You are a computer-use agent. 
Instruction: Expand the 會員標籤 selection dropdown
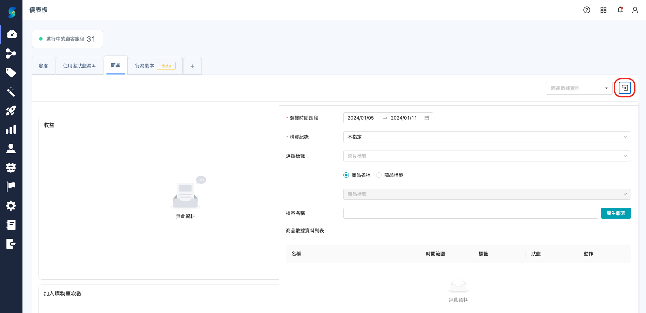pos(486,156)
